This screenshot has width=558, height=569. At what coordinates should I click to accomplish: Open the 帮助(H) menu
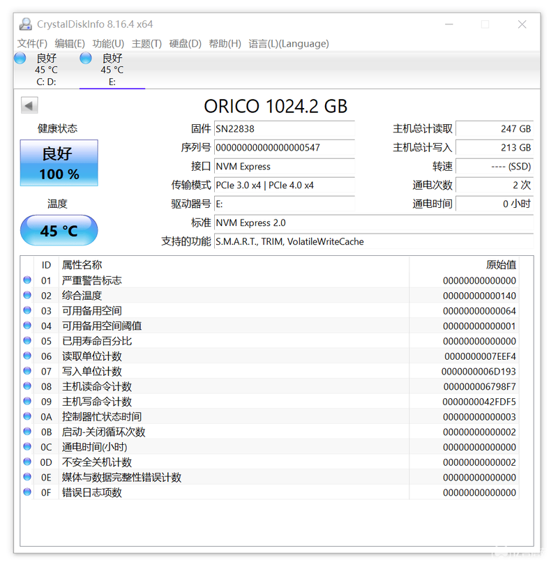click(x=225, y=43)
